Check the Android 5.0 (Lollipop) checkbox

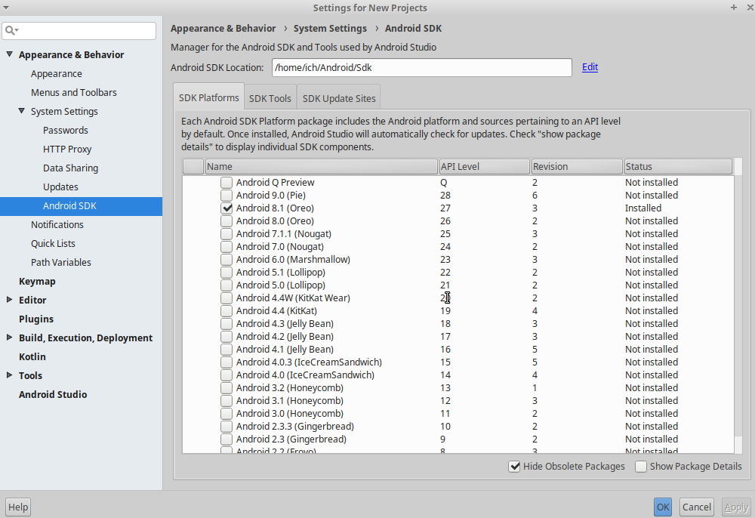click(x=226, y=285)
